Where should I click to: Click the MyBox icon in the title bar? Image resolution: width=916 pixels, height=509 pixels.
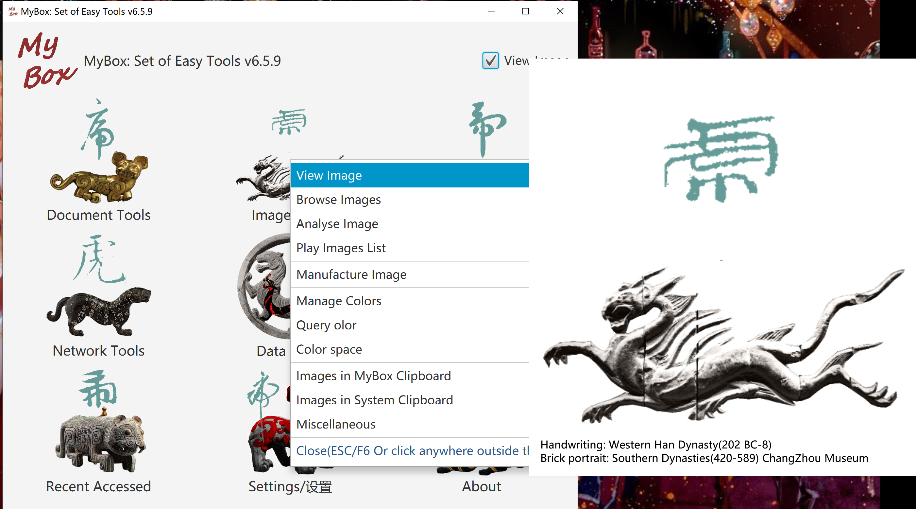coord(13,11)
